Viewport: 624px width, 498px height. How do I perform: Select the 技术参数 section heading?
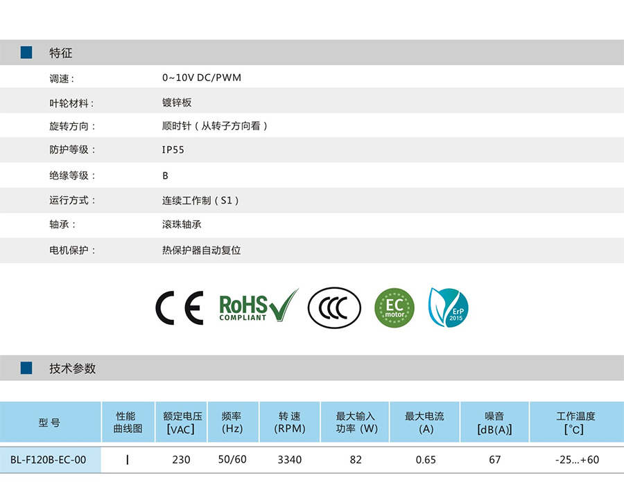click(x=72, y=368)
